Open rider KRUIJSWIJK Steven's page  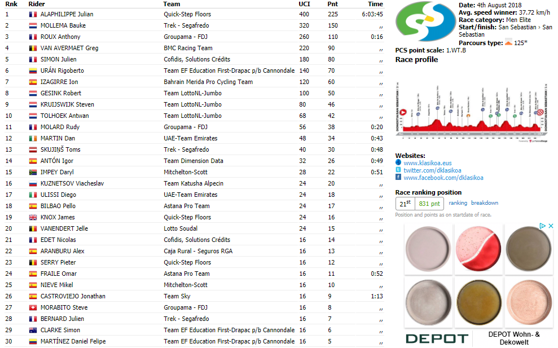tap(67, 104)
